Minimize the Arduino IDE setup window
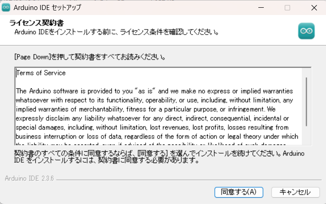 tap(261, 8)
